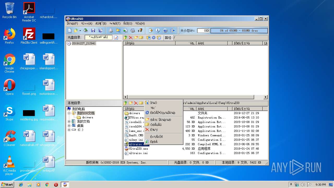Click the total size 0KB field
Viewport: 334px width, 188px height.
pos(203,31)
